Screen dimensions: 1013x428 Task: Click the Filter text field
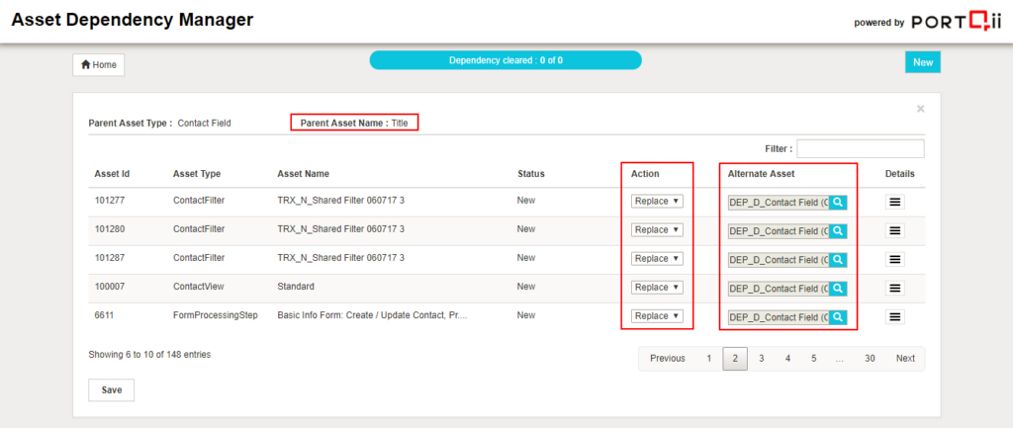click(860, 148)
